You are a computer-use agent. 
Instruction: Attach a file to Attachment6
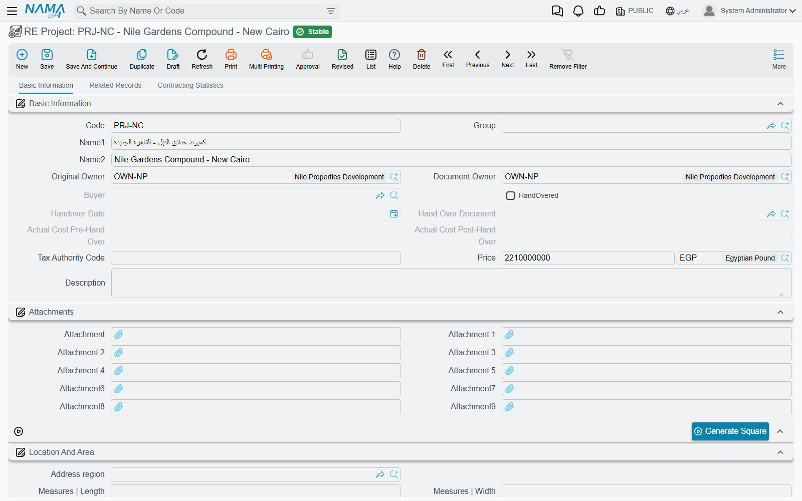(119, 389)
